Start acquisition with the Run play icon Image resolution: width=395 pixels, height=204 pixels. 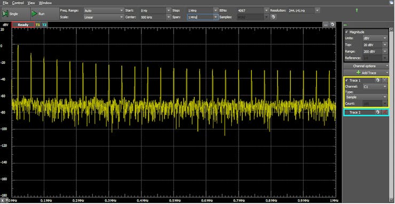click(34, 14)
